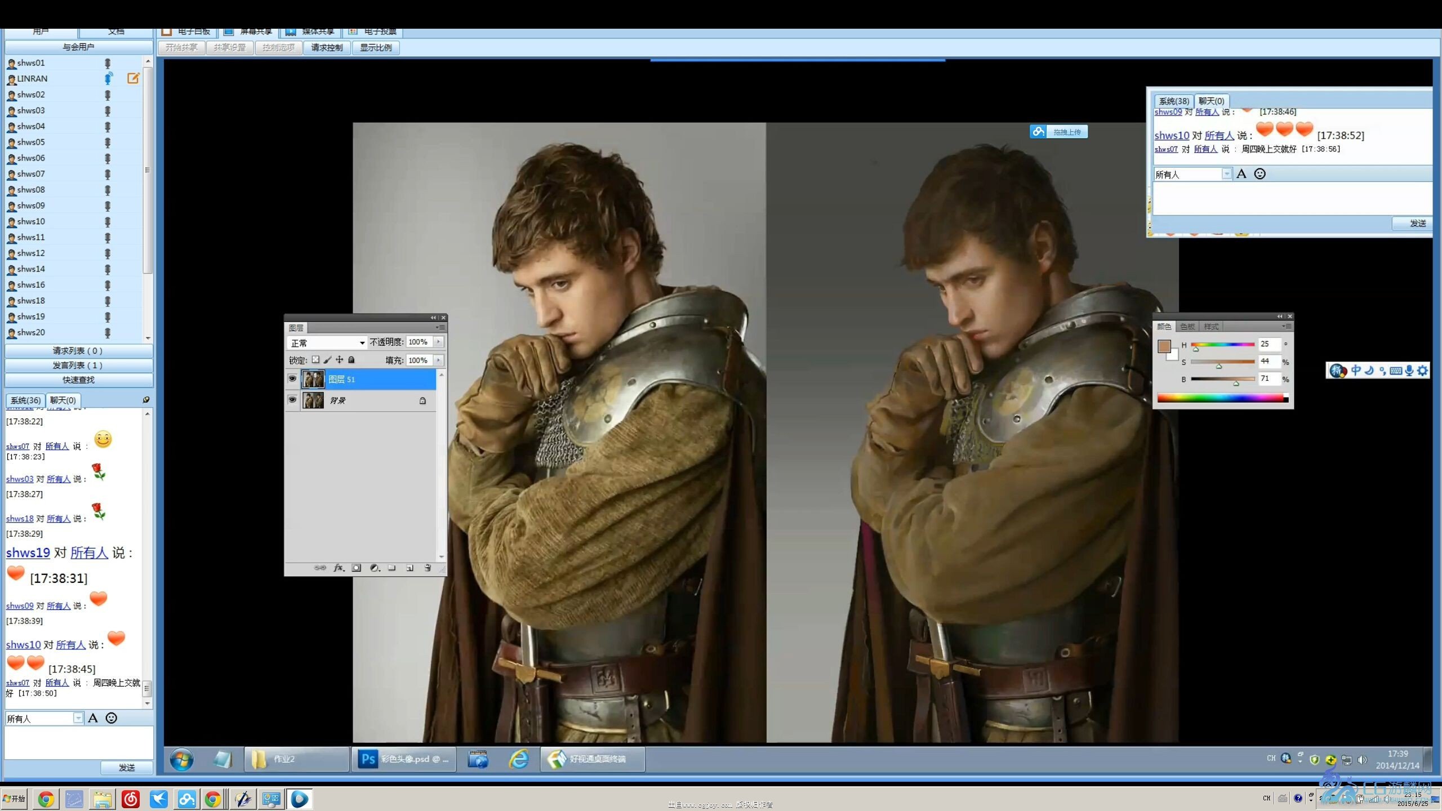Screen dimensions: 1442x811
Task: Open the 不透明度 opacity slider arrow
Action: coord(438,342)
